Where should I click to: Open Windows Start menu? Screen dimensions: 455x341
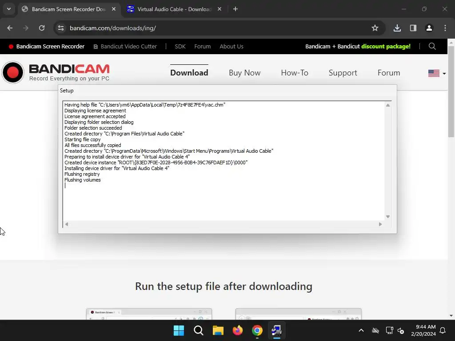[179, 330]
